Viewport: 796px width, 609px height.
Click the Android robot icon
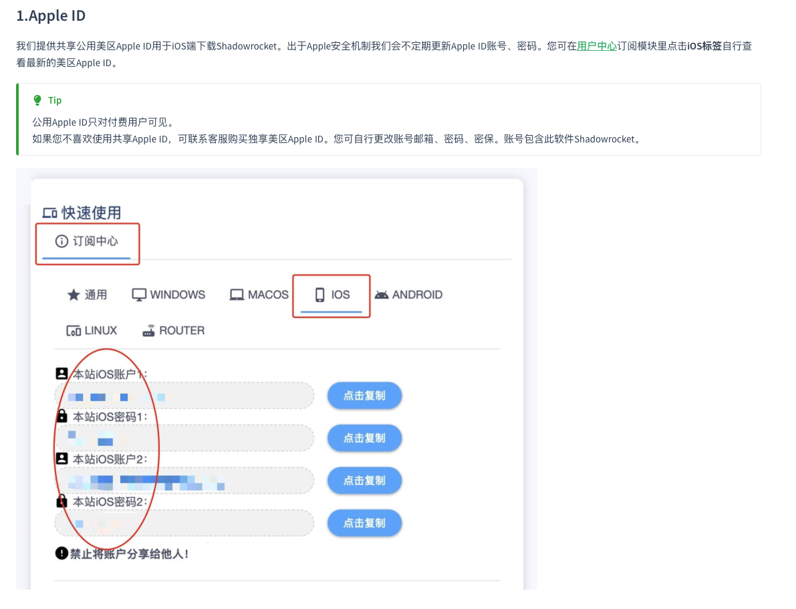[x=382, y=295]
